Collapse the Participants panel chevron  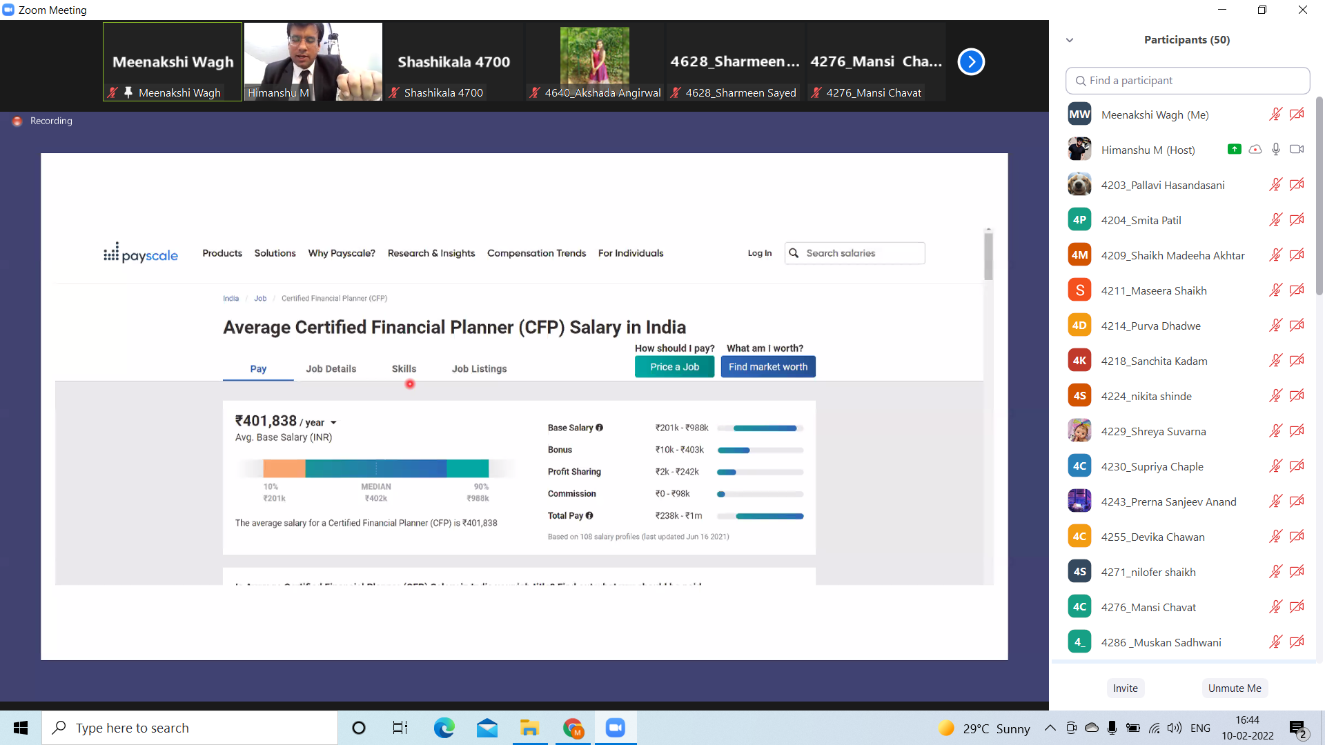[1070, 40]
